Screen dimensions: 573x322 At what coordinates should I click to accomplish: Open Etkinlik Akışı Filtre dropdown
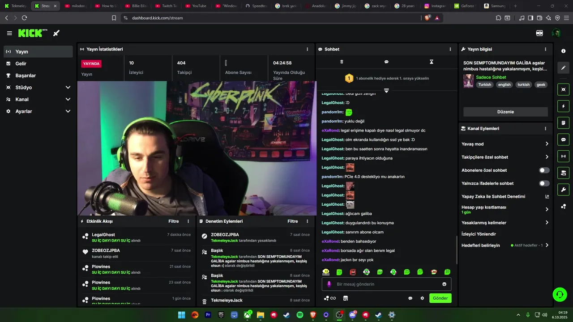click(174, 221)
